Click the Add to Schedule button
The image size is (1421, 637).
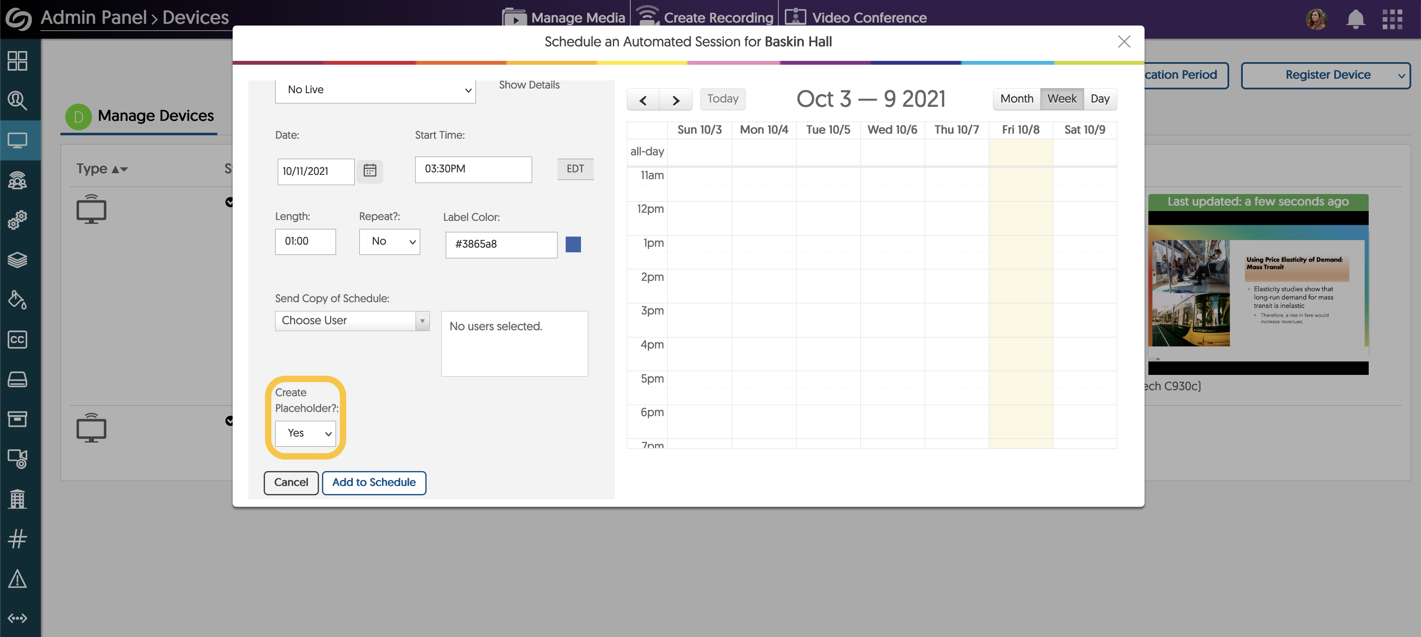[374, 483]
